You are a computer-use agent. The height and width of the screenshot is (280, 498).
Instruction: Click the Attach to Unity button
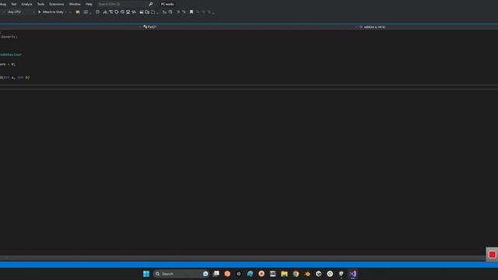tap(51, 12)
